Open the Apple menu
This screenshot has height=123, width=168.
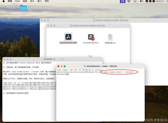4,1
